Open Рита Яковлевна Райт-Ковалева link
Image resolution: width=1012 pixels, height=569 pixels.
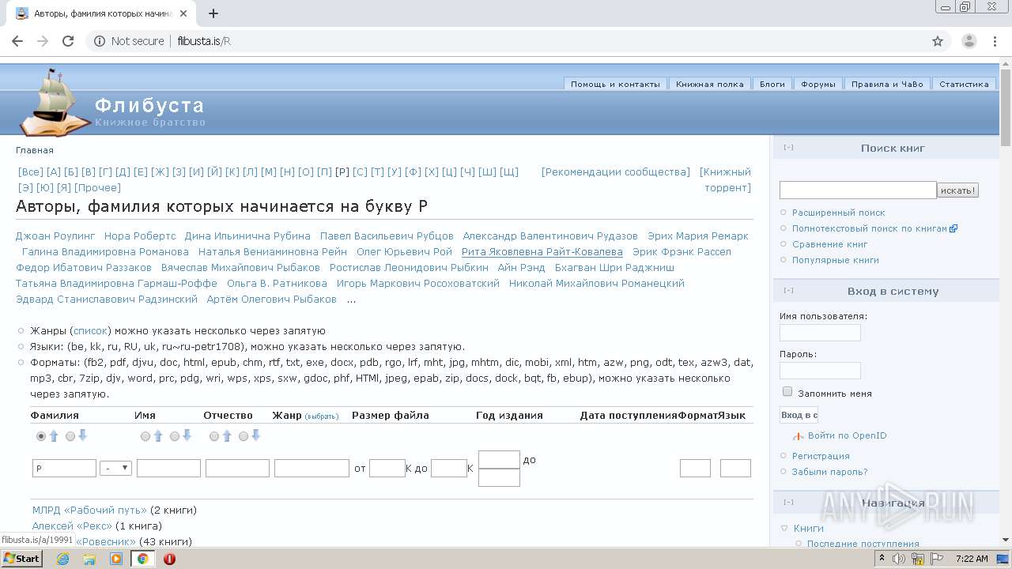(542, 252)
